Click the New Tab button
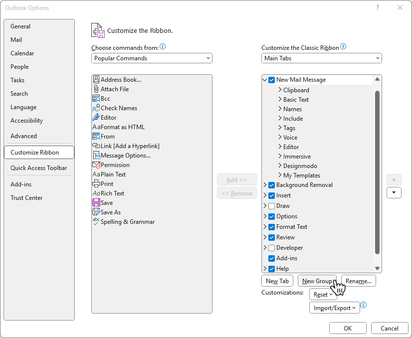412x338 pixels. [x=277, y=281]
